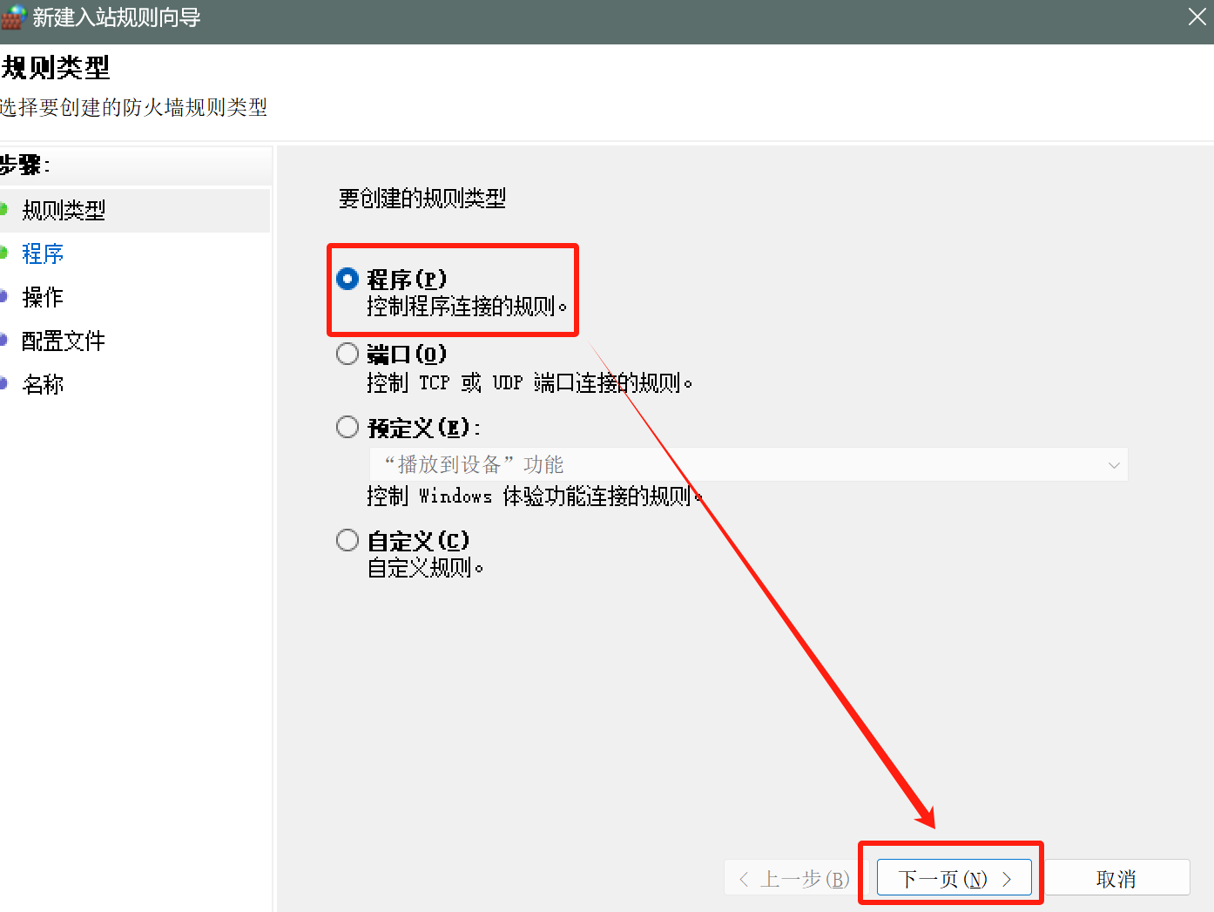Select the 端口(O) radio button

tap(347, 354)
